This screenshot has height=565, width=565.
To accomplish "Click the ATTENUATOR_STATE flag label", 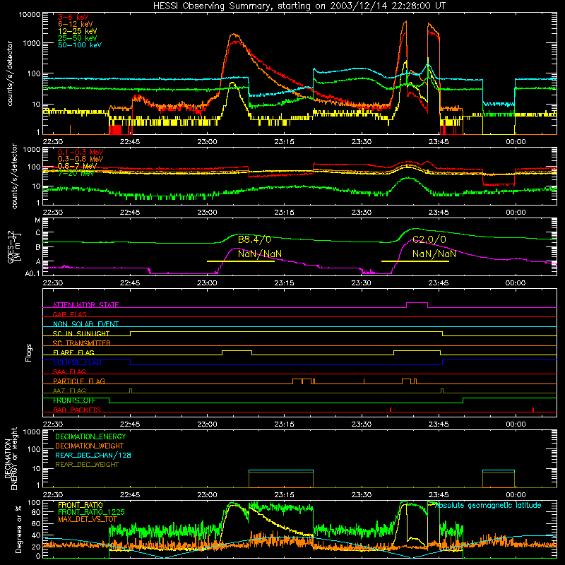I will point(85,305).
